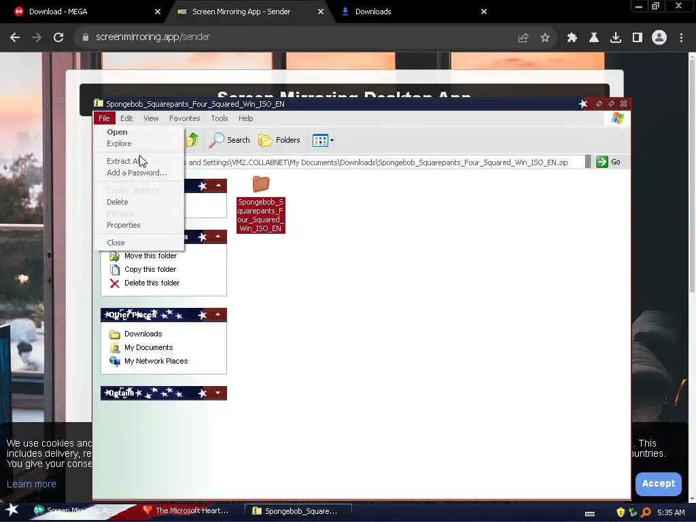Open Chrome side panel icon
Screen dimensions: 696x522
pos(638,38)
